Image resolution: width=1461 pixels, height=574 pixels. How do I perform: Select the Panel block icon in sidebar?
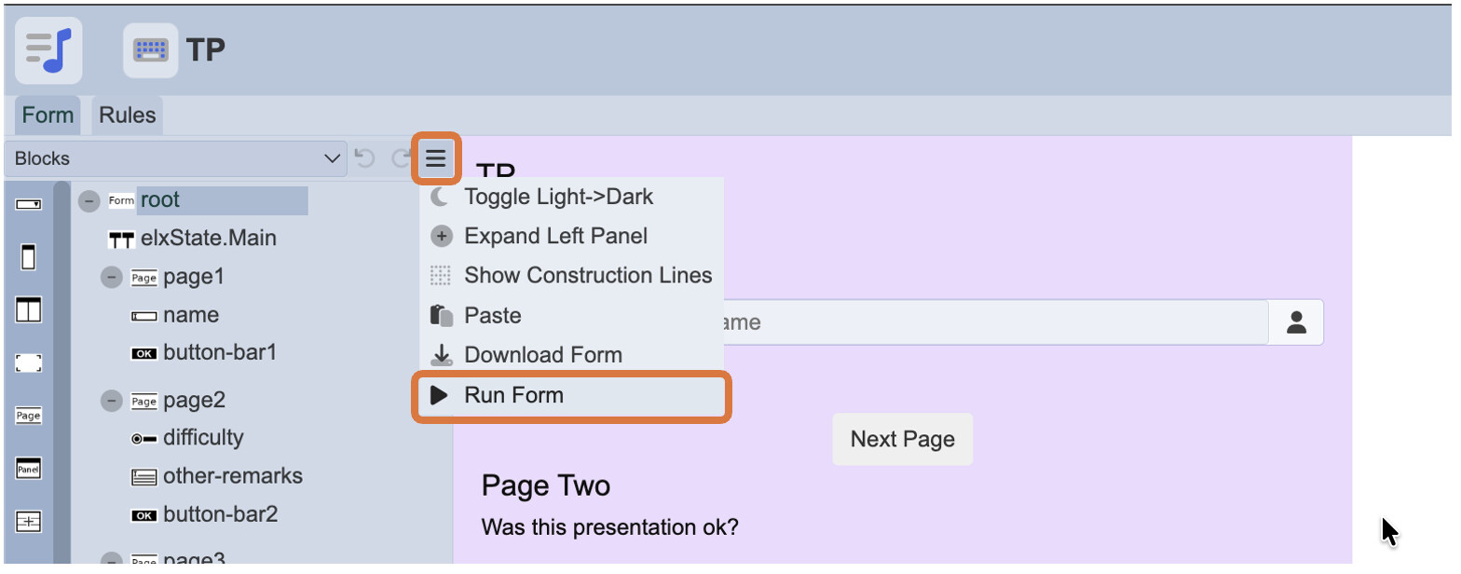coord(29,469)
